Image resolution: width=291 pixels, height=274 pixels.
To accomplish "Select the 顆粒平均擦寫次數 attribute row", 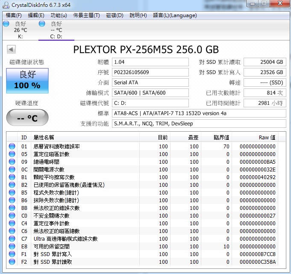I will tap(142, 177).
